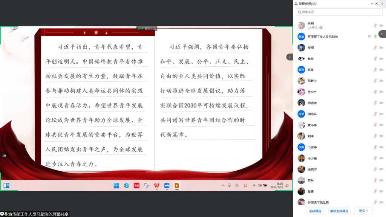
Task: Toggle microphone for host 吴桐
Action: [375, 25]
